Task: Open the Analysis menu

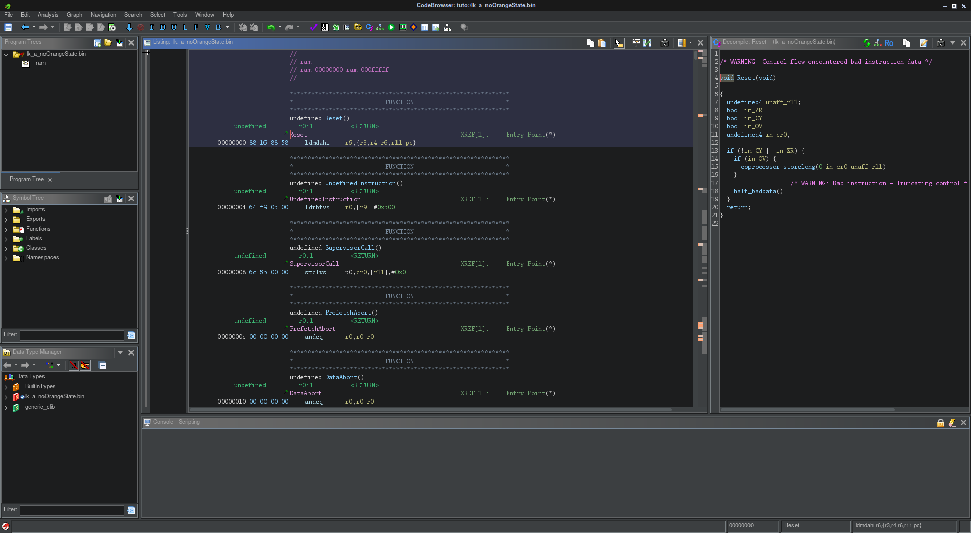Action: coord(48,15)
